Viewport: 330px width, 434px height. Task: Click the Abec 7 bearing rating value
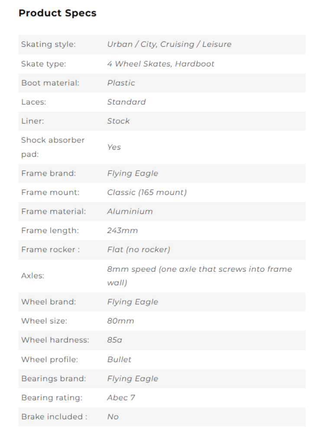pos(121,398)
